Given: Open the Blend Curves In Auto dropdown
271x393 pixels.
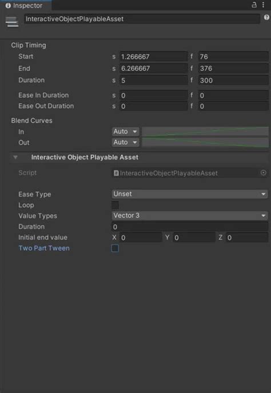Looking at the screenshot, I should click(x=125, y=131).
